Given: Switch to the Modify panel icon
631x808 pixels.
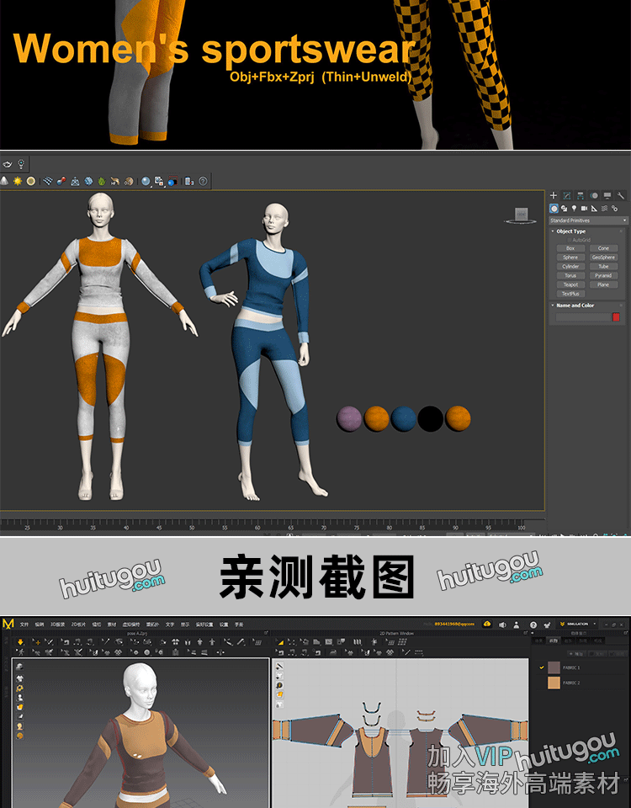Looking at the screenshot, I should pyautogui.click(x=567, y=195).
